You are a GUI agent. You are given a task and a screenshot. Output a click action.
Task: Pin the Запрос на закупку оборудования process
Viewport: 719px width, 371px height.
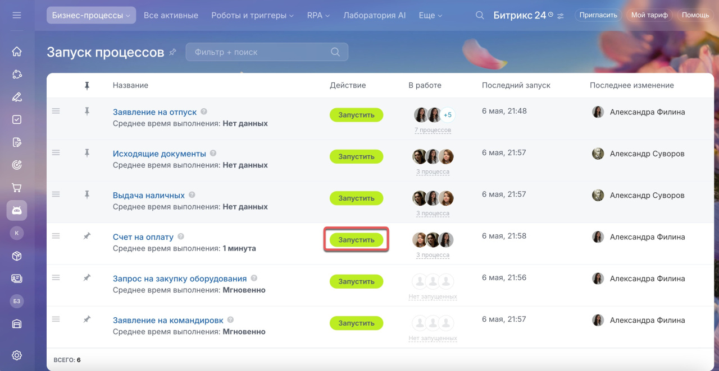(x=87, y=278)
